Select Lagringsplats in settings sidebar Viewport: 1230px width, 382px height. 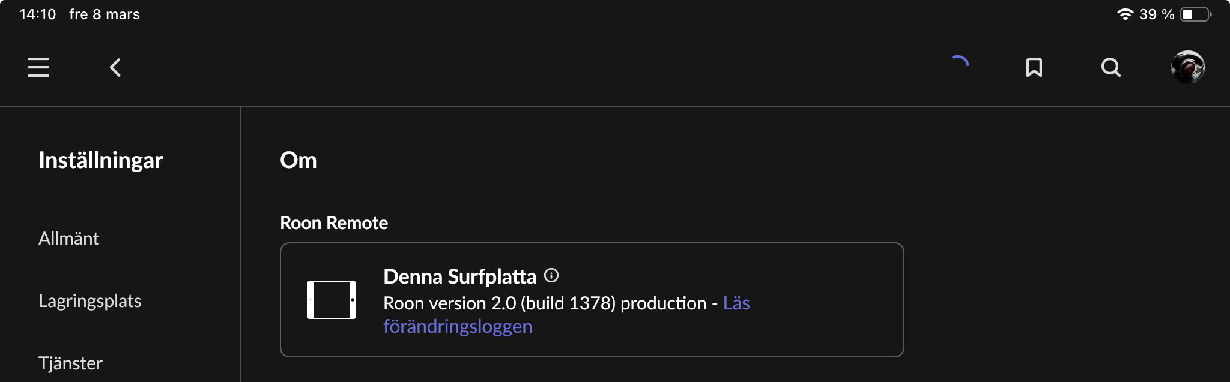click(90, 301)
